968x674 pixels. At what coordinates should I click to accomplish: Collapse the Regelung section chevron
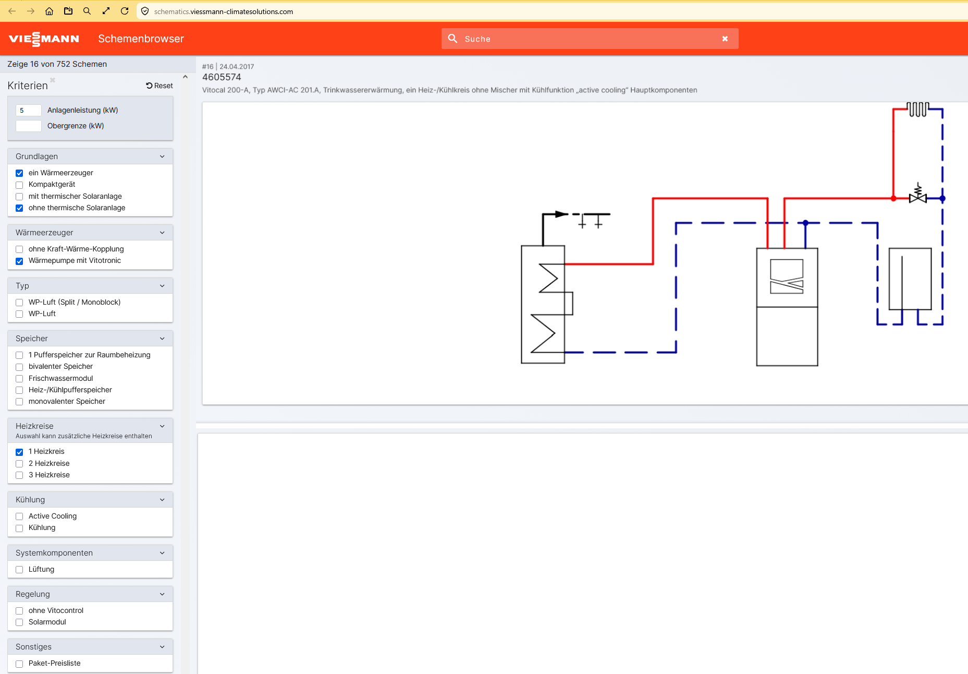pos(162,594)
